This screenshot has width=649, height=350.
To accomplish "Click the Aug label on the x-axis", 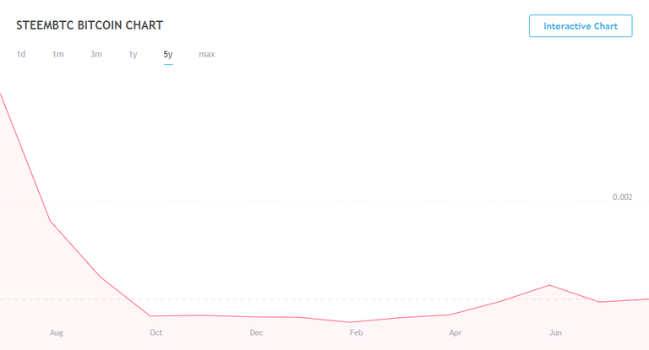I will (x=57, y=332).
